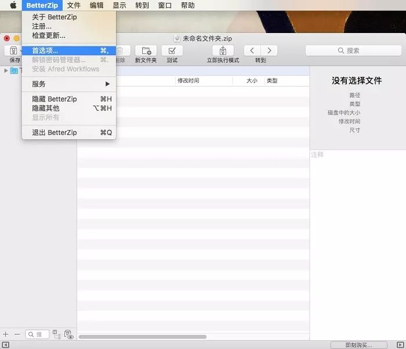Choose 退出 BetterZip

point(69,132)
